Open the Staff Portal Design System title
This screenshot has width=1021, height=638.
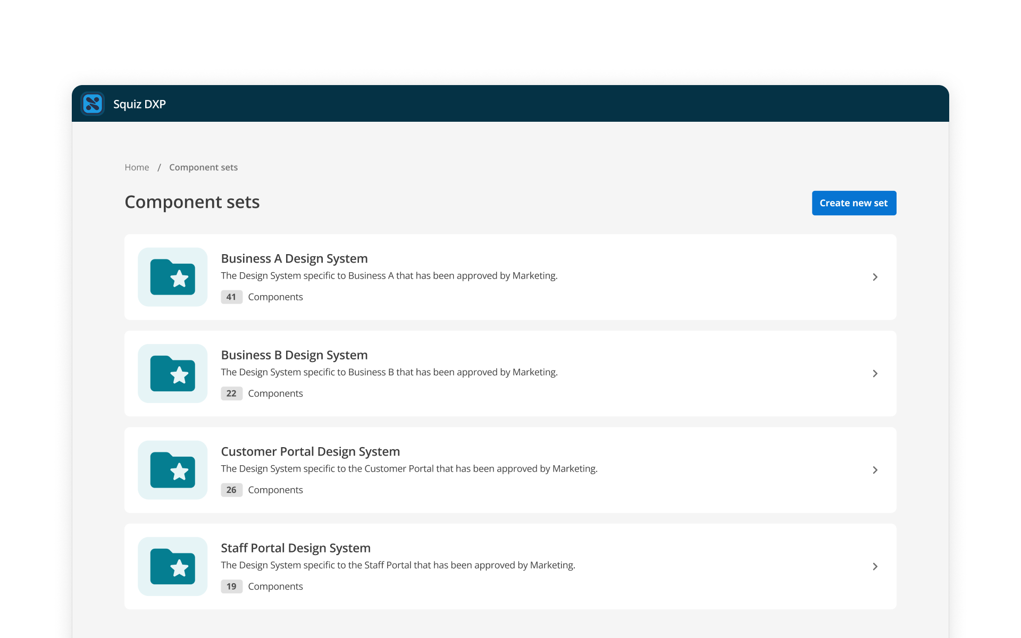[x=296, y=548]
